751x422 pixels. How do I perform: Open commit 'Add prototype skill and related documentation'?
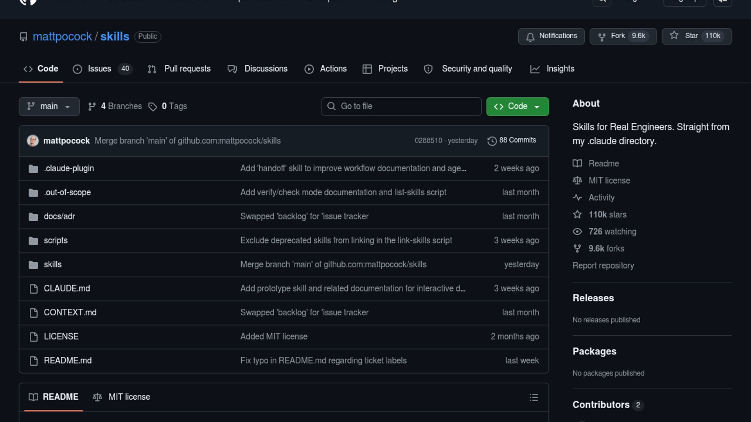(353, 288)
